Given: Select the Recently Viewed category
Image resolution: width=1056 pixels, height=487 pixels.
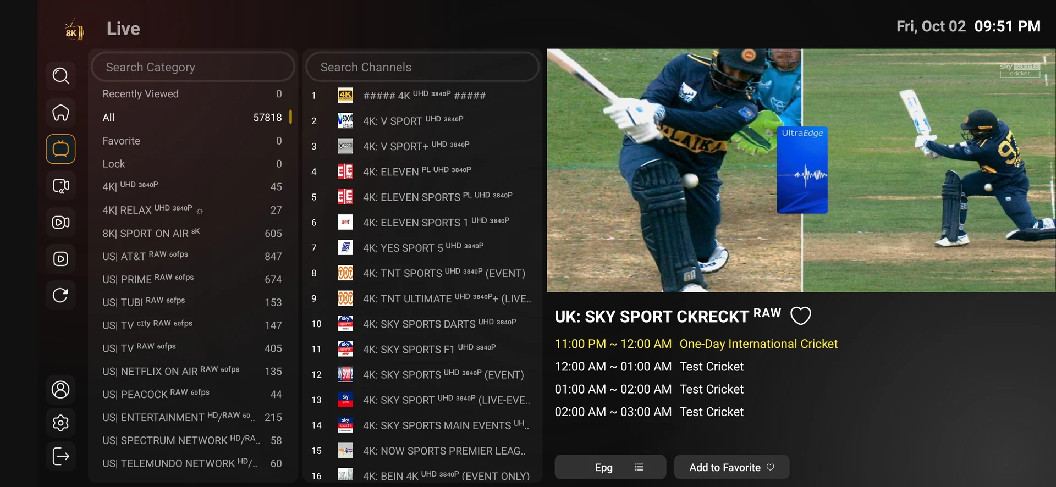Looking at the screenshot, I should pyautogui.click(x=192, y=94).
